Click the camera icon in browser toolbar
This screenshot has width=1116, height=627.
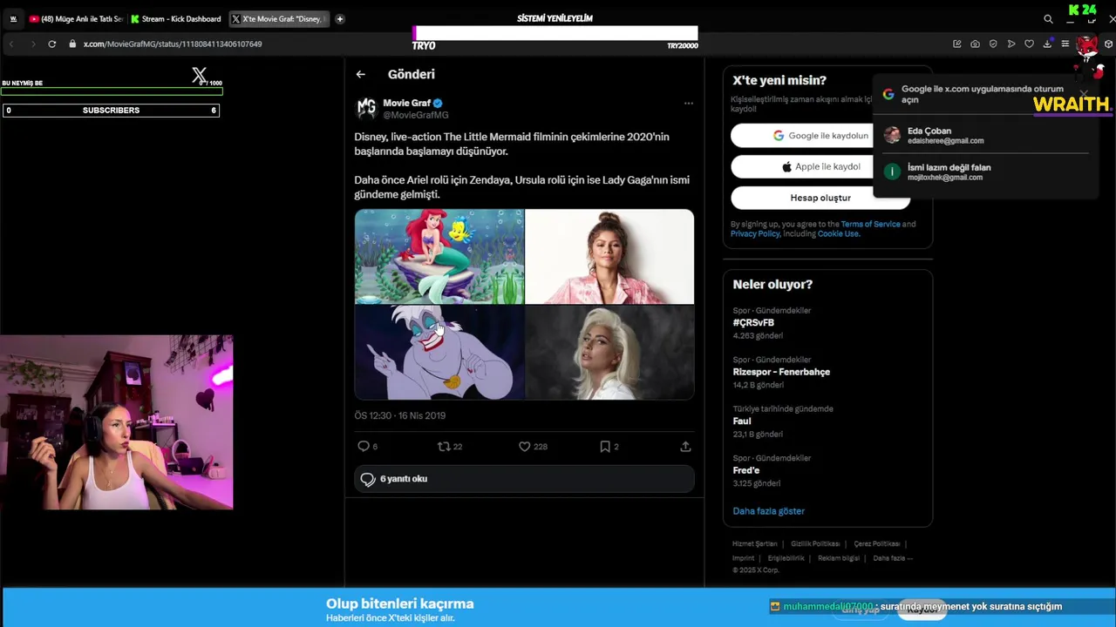coord(975,44)
